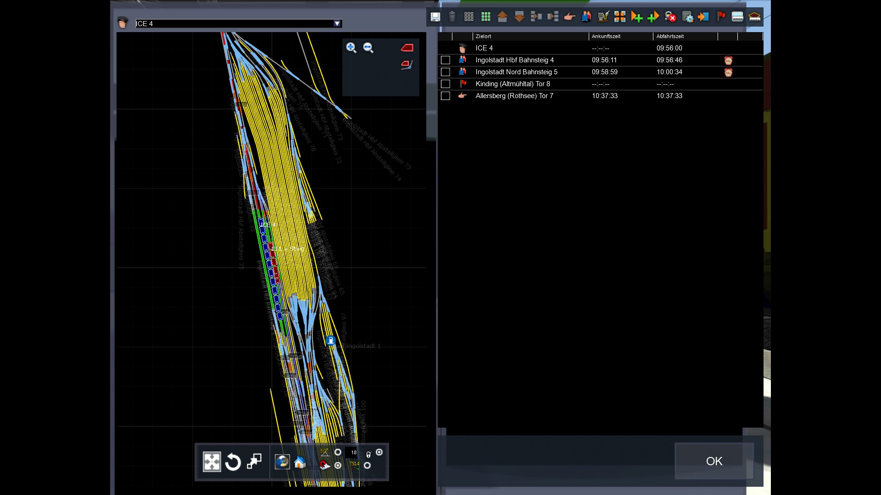The image size is (881, 495).
Task: Tick the Allersberg (Rothsee) Tor 7 checkbox
Action: click(445, 96)
